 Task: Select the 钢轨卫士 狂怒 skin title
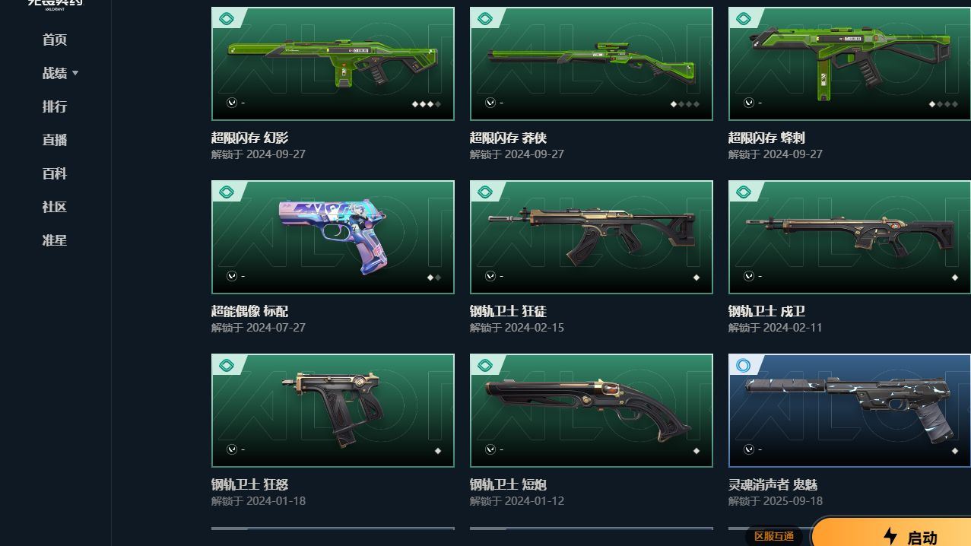tap(249, 484)
